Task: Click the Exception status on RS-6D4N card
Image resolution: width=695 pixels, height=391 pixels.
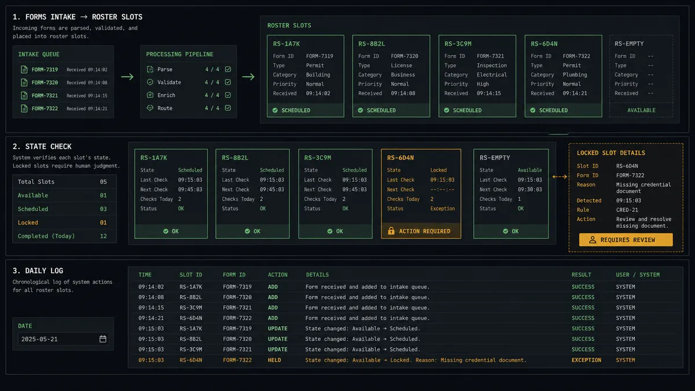Action: coord(442,209)
